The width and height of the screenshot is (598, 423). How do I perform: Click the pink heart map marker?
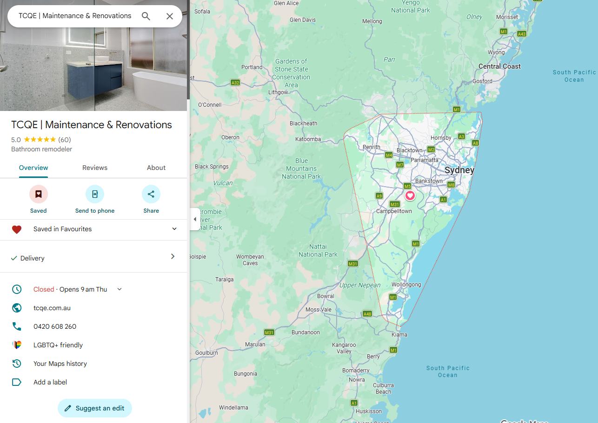(x=410, y=195)
